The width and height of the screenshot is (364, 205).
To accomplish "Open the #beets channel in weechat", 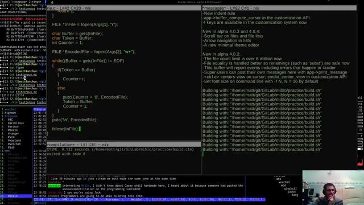I will click(13, 130).
